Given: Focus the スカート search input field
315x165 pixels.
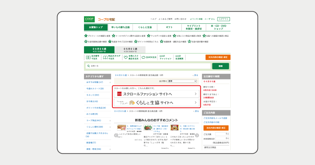Looking at the screenshot, I should [148, 66].
